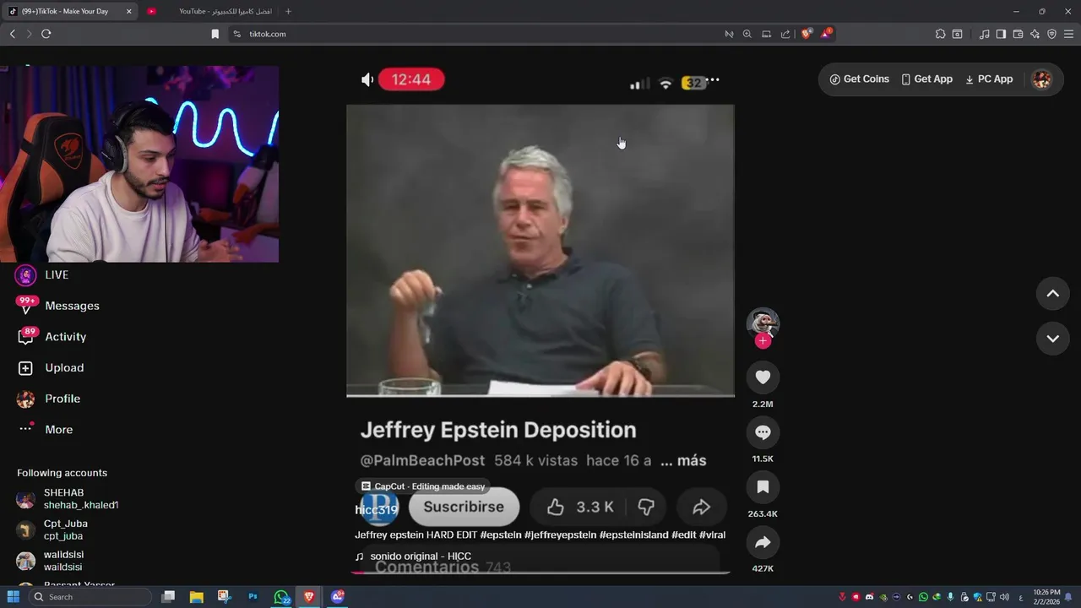
Task: Open the Get Coins button
Action: tap(859, 79)
